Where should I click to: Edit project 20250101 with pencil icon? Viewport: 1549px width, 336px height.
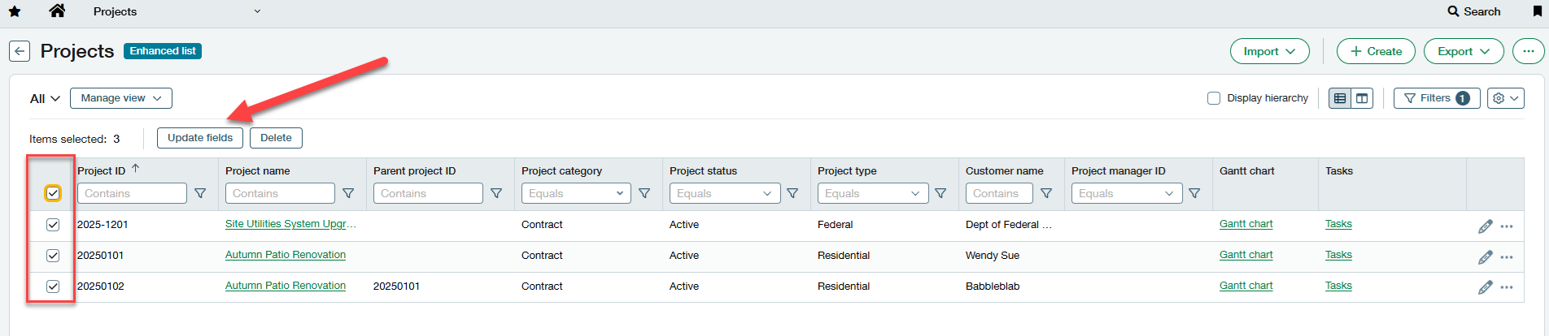click(1485, 257)
